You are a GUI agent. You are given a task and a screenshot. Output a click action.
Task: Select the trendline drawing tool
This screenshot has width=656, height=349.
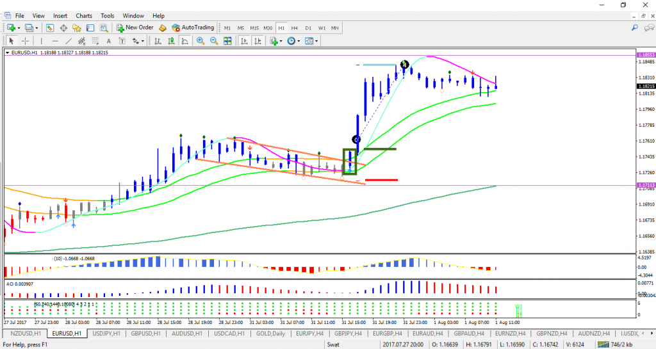pyautogui.click(x=68, y=41)
